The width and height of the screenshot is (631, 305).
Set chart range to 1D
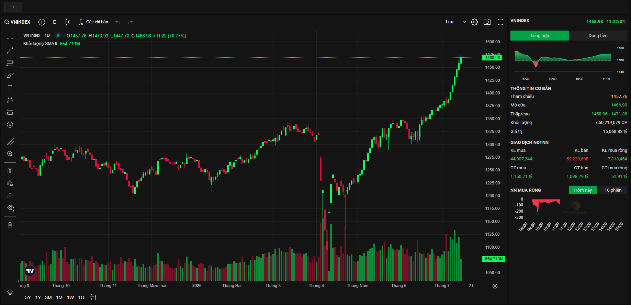point(81,297)
